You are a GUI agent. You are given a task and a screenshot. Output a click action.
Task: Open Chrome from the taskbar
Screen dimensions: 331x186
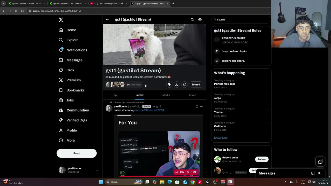(x=192, y=182)
